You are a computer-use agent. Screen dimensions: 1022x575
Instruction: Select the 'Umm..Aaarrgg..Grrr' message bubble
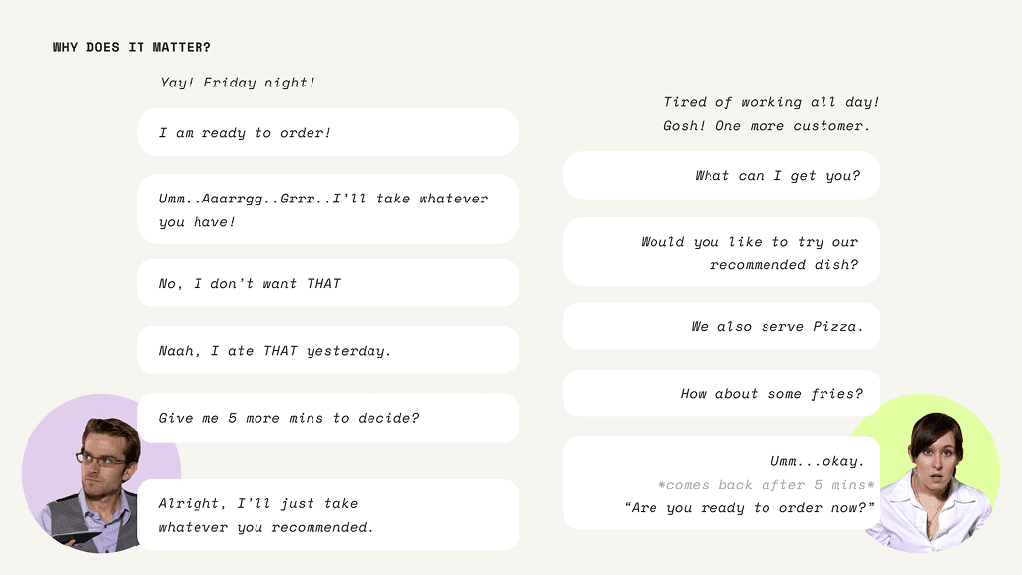coord(328,209)
